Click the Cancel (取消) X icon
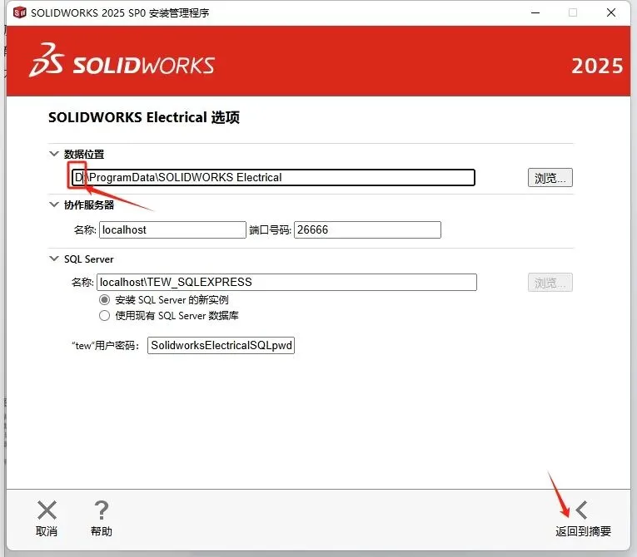 [47, 510]
